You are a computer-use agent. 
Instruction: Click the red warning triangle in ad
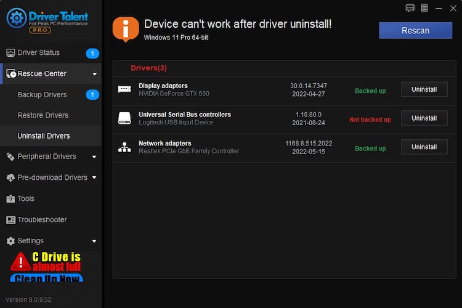coord(20,262)
